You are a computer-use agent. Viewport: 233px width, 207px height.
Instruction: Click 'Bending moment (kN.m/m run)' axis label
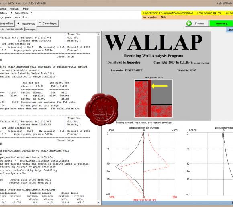[144, 128]
